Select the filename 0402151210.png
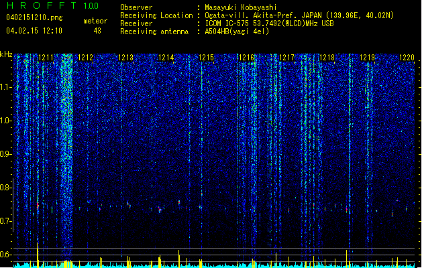 click(34, 17)
